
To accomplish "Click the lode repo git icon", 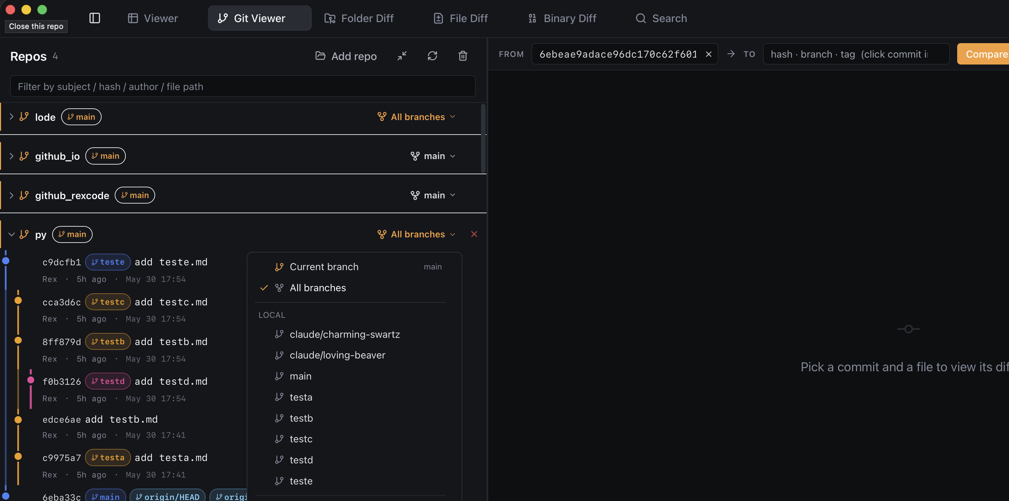I will (24, 117).
